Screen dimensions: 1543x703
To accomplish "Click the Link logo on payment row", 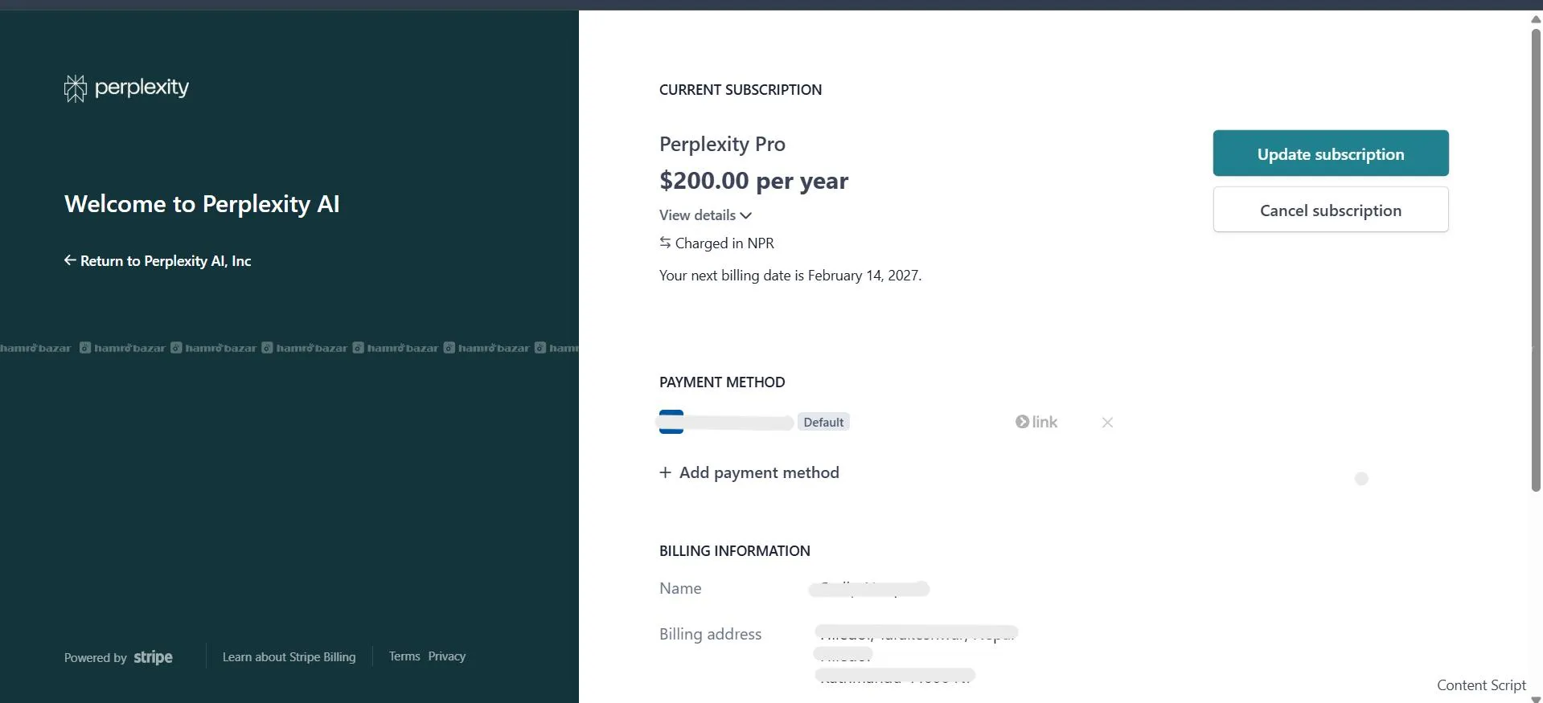I will tap(1036, 422).
